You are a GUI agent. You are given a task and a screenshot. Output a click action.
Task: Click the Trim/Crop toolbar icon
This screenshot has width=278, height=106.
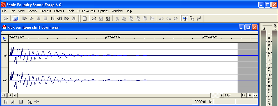tap(152, 19)
